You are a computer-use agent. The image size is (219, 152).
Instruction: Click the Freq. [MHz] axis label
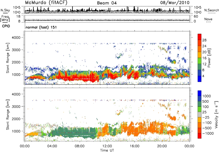pos(5,19)
